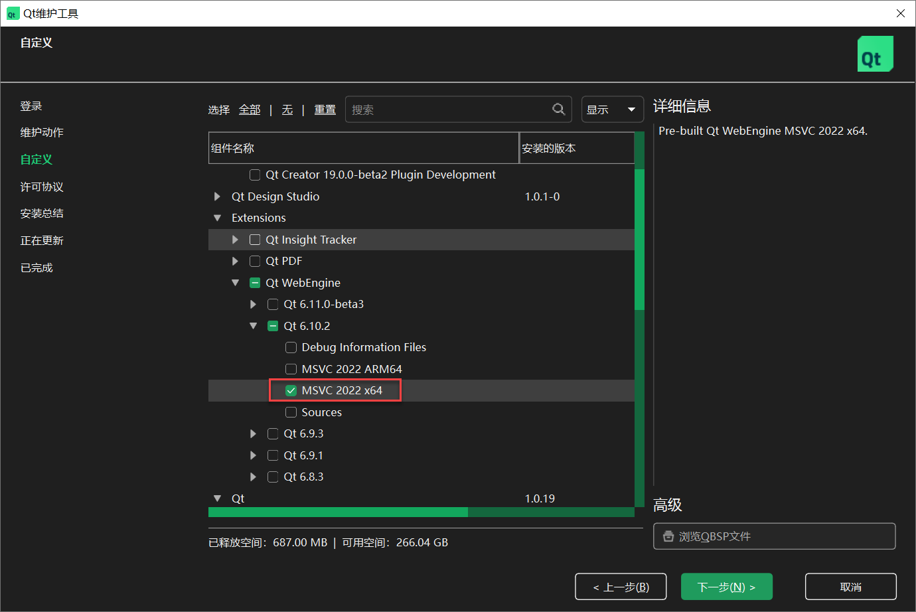Click the printer icon on Browse QBSP button
Screen dimensions: 916x612
[668, 536]
